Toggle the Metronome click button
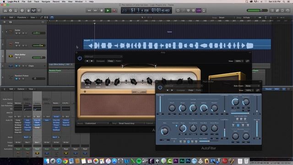Viewport: 293px width, 165px height. point(204,11)
